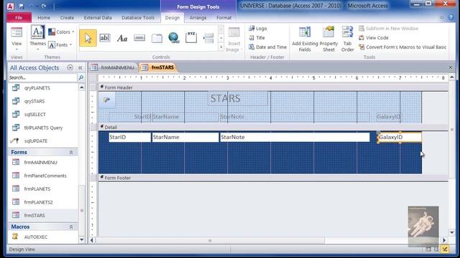Collapse the Macros group
This screenshot has height=258, width=460.
coord(71,226)
